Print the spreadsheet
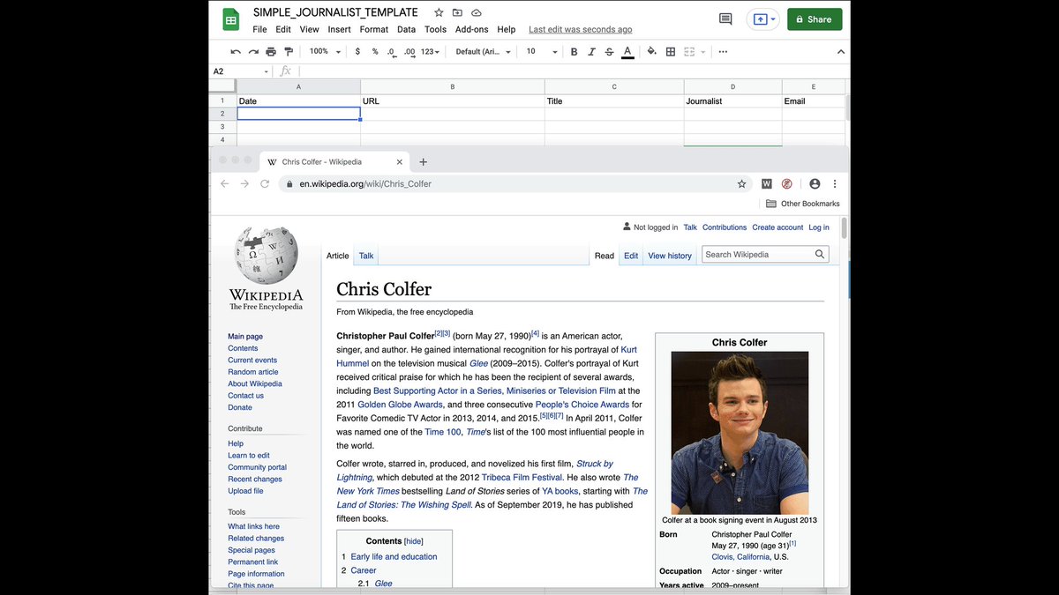This screenshot has height=595, width=1059. pyautogui.click(x=271, y=52)
